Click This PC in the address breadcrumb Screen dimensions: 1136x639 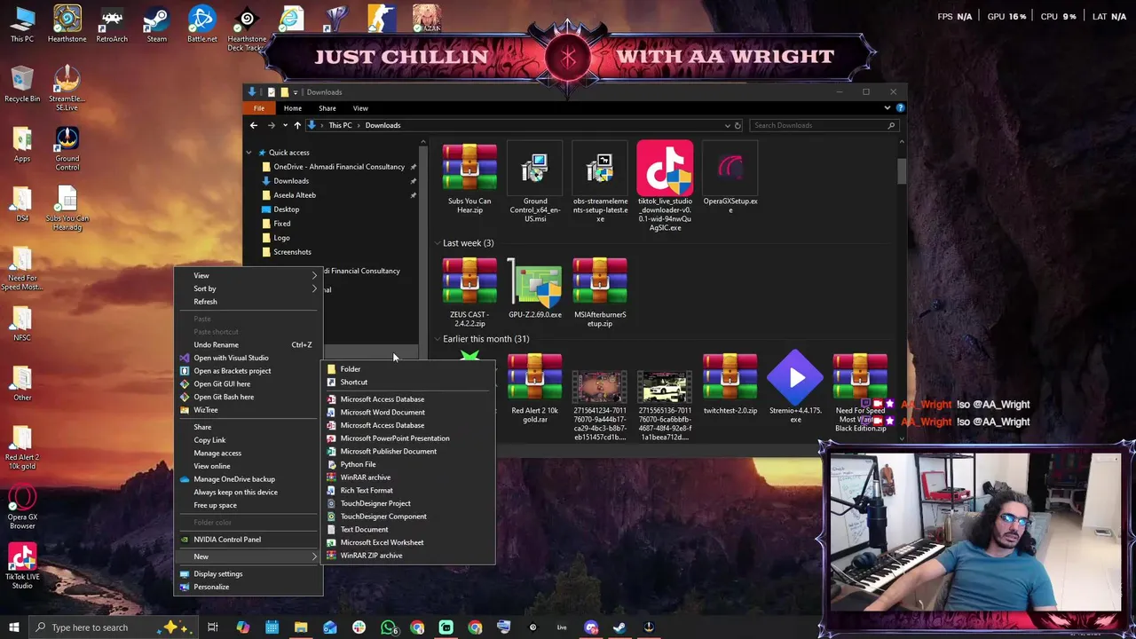pyautogui.click(x=341, y=125)
